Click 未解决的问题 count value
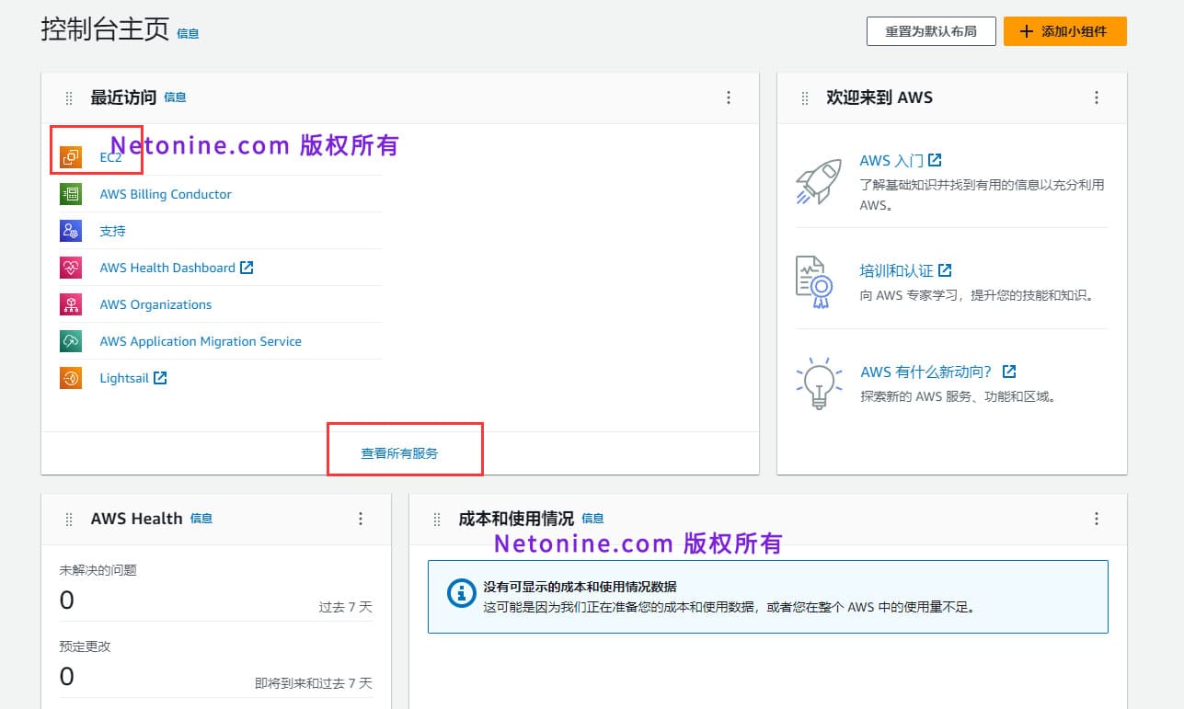This screenshot has height=709, width=1184. 66,600
